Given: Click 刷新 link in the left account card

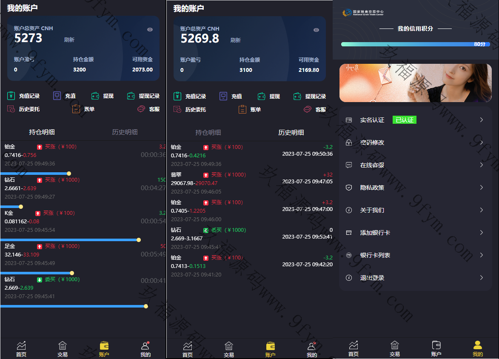Looking at the screenshot, I should pos(69,40).
